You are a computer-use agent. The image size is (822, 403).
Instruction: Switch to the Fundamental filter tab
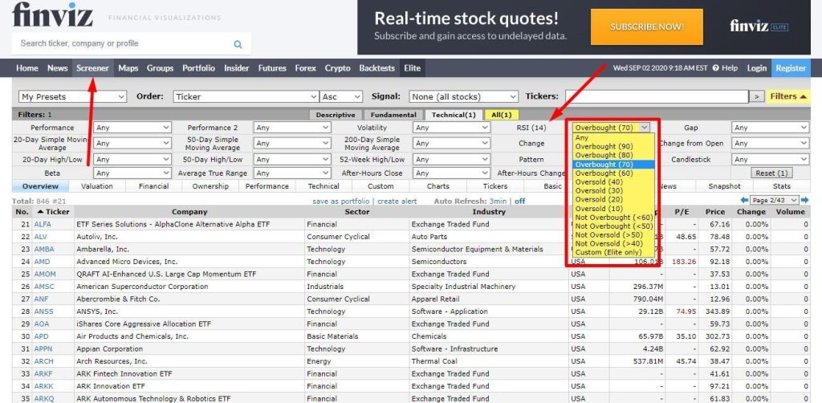[x=393, y=115]
